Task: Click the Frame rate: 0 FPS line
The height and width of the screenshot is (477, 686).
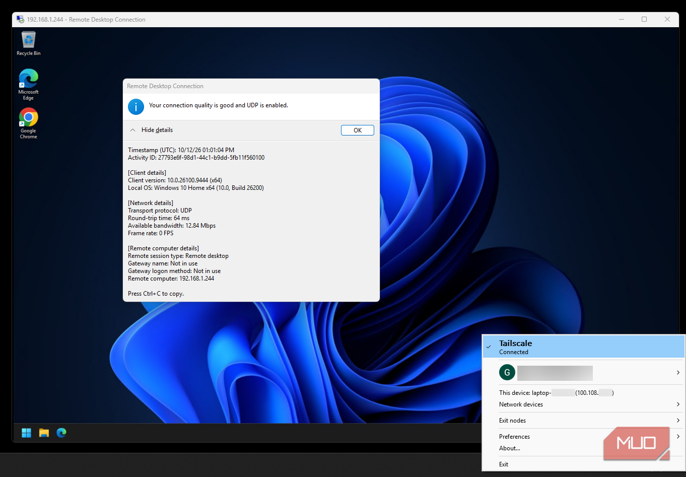Action: click(151, 233)
